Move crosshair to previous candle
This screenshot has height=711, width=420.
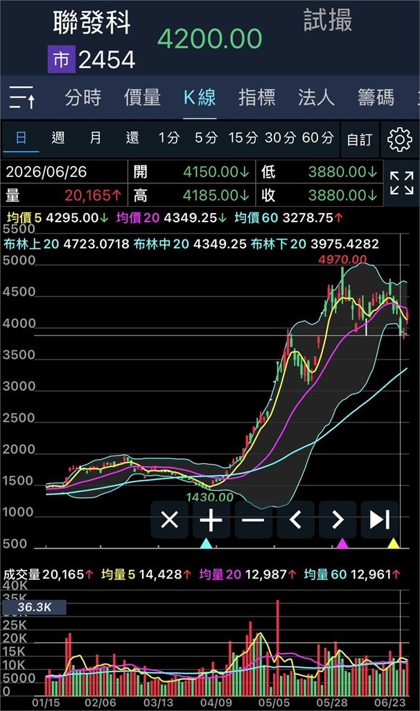click(x=295, y=519)
